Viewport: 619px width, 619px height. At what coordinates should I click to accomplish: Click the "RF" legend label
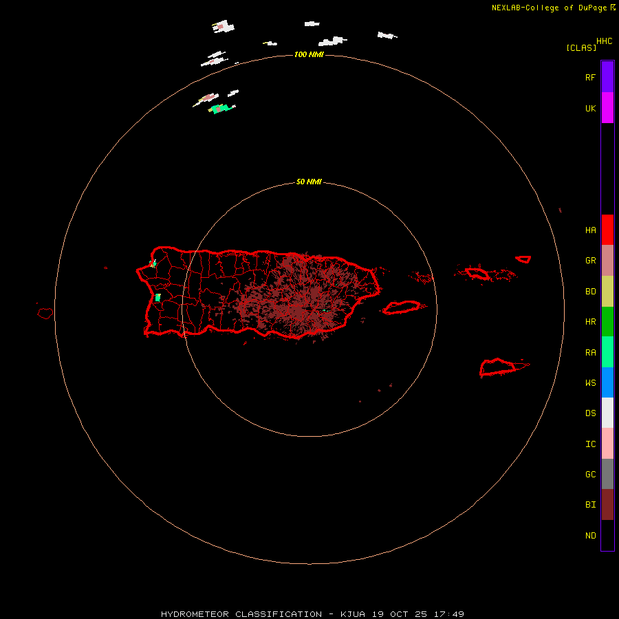[x=590, y=78]
